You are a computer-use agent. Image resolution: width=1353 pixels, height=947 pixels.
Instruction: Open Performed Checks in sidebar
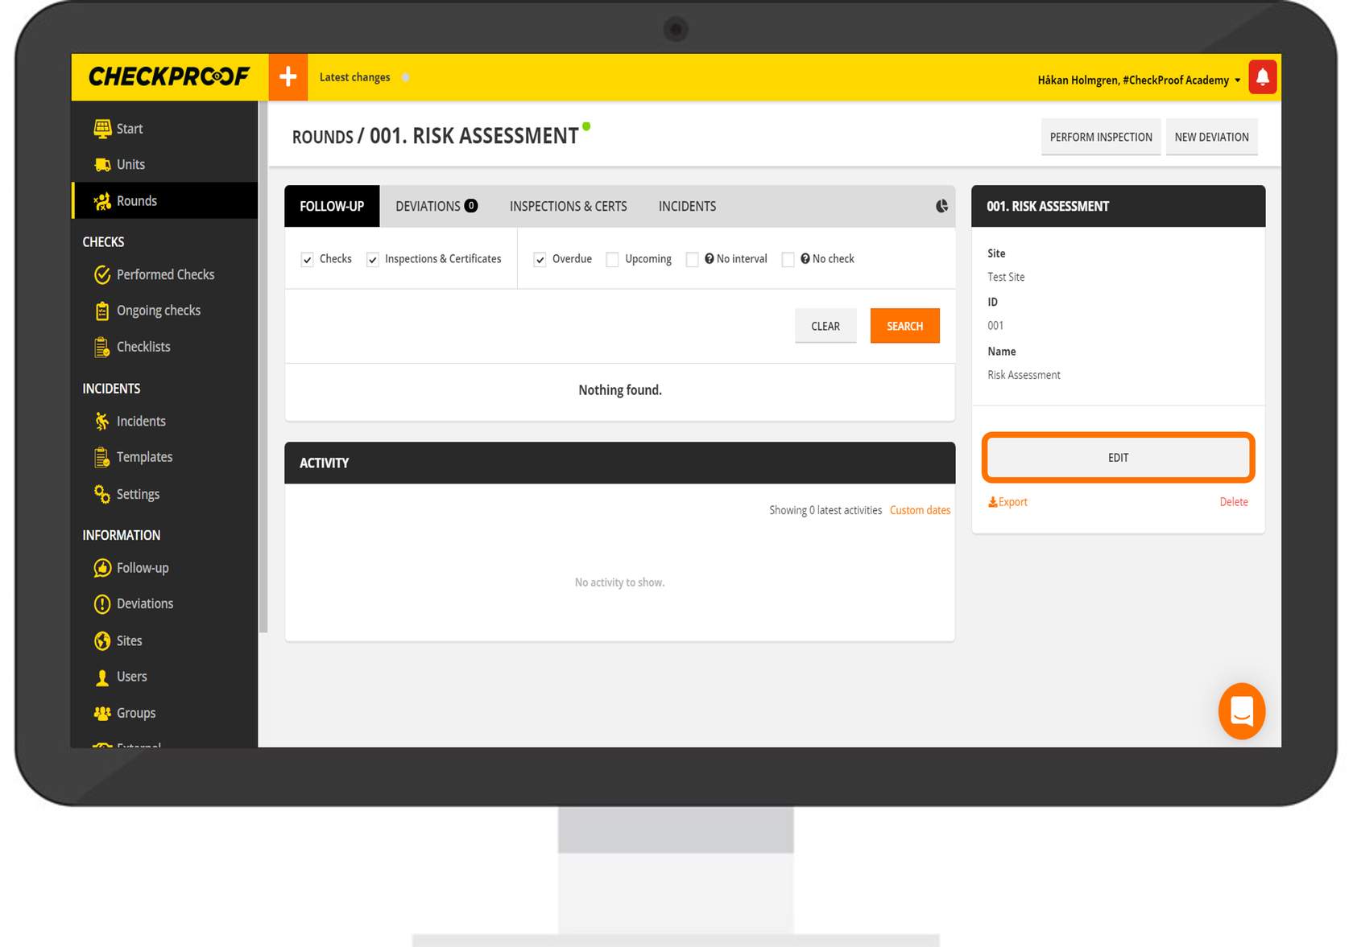[165, 274]
